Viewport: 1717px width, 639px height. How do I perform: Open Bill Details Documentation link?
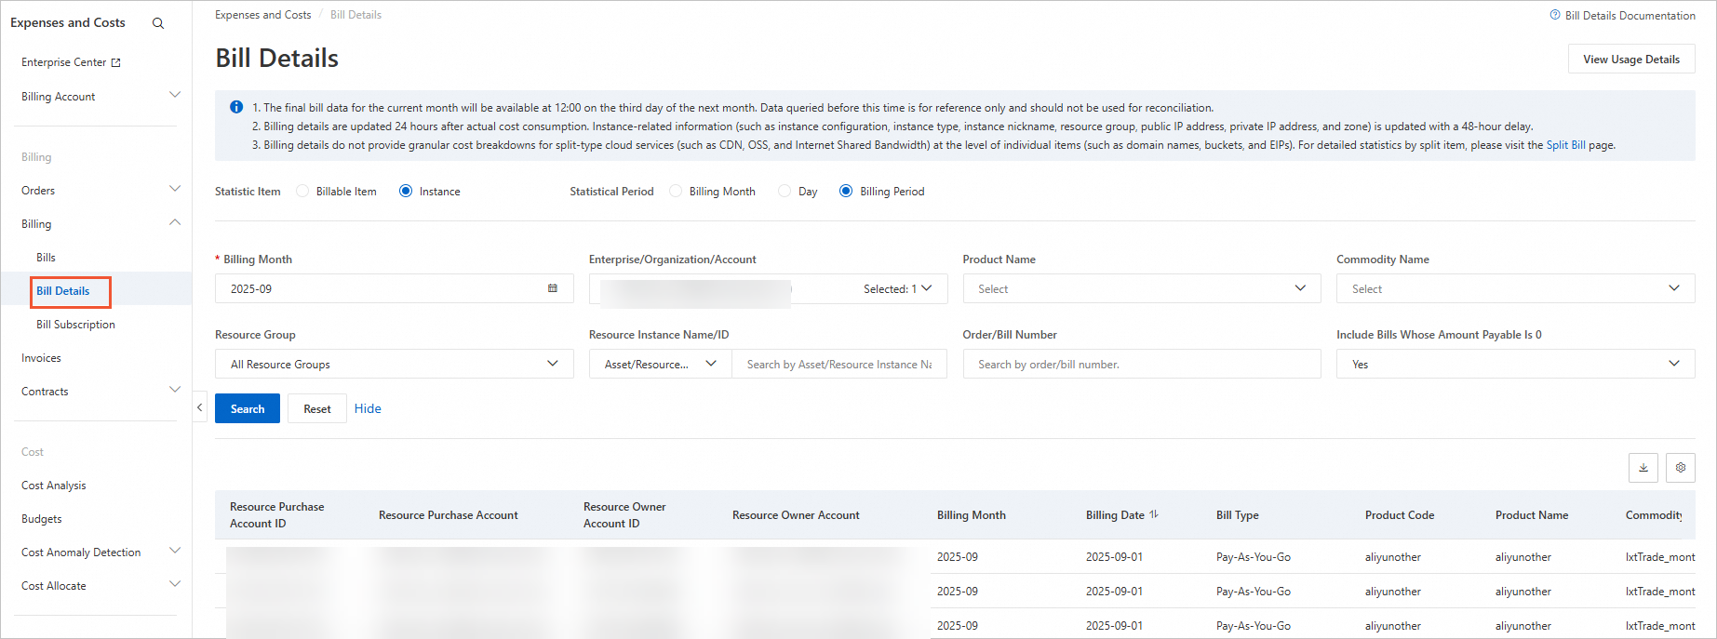[1630, 16]
